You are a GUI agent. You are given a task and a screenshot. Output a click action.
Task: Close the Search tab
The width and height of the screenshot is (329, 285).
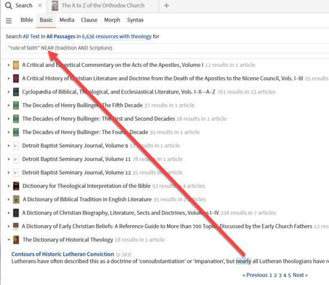pos(39,5)
